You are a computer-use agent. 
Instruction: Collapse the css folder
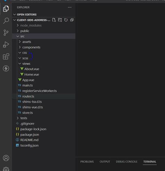click(20, 53)
